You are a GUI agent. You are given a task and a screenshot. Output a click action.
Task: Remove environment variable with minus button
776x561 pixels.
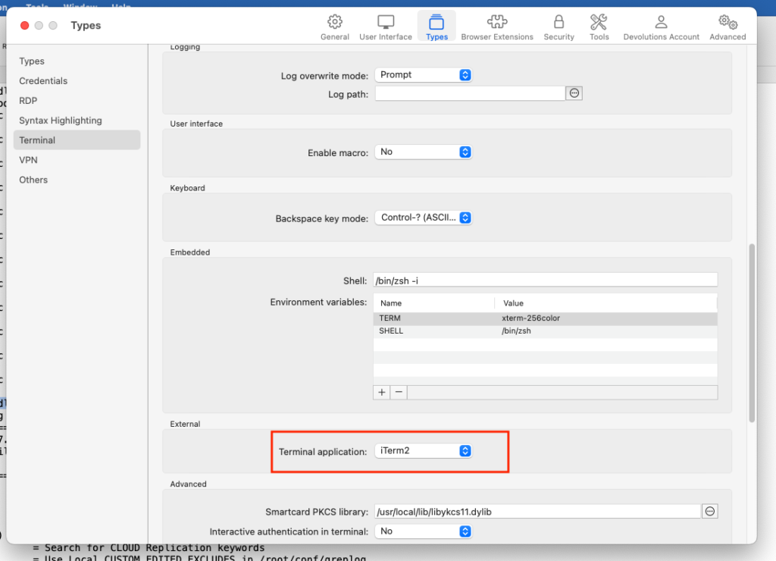(399, 393)
